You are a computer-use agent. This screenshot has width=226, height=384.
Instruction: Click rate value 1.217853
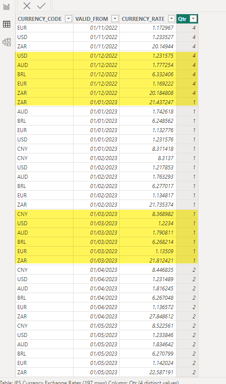163,168
